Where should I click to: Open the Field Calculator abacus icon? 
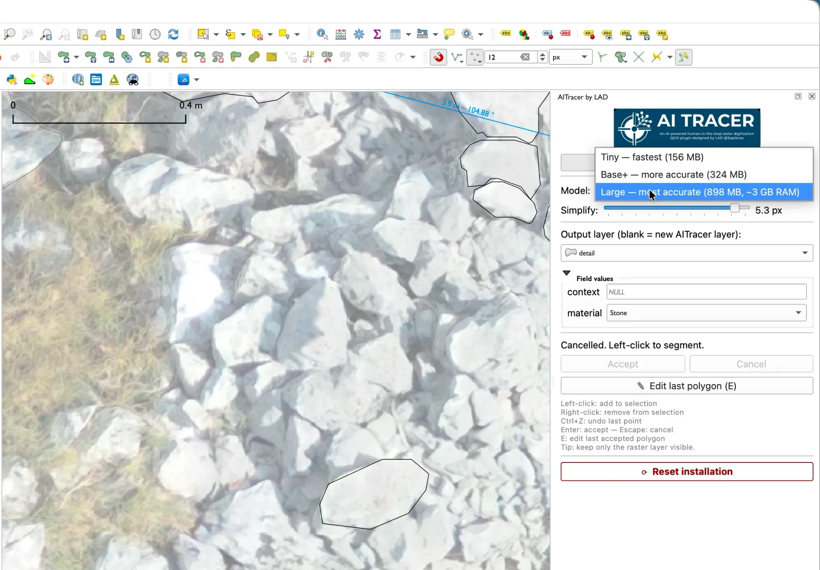341,34
